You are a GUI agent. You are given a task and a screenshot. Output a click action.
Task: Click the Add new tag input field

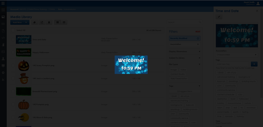tap(233, 64)
